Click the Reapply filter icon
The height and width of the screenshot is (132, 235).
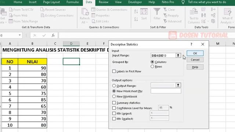tap(165, 15)
